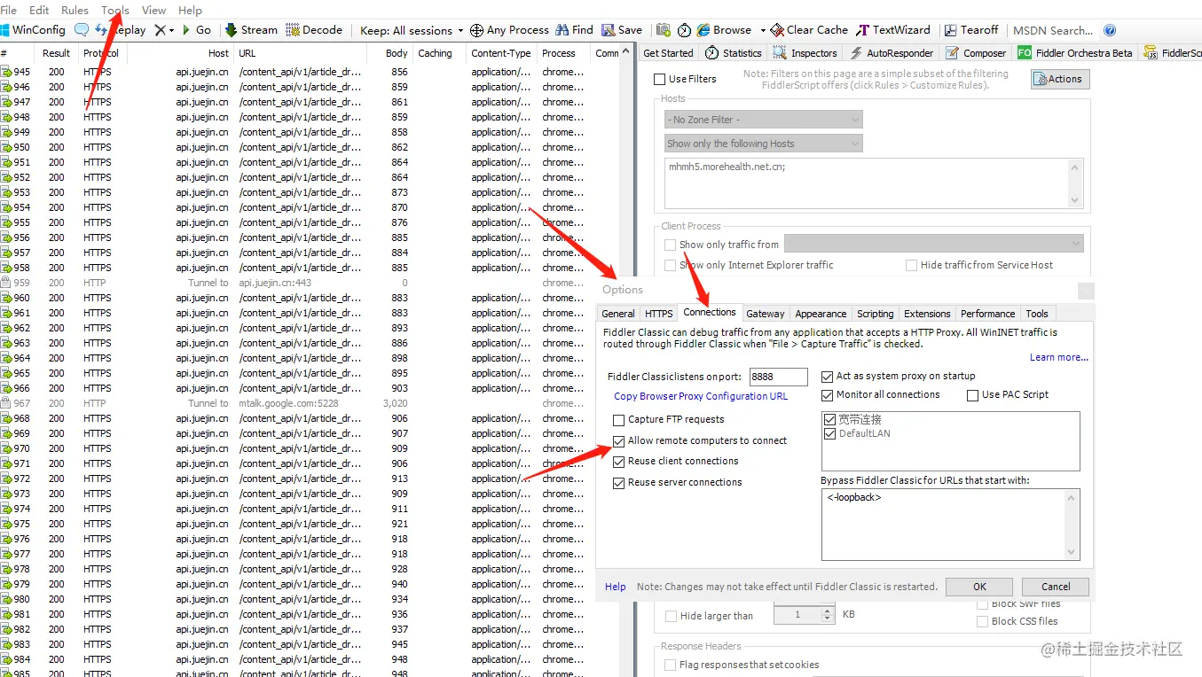
Task: Uncheck the DefaultLAN connection
Action: tap(830, 433)
